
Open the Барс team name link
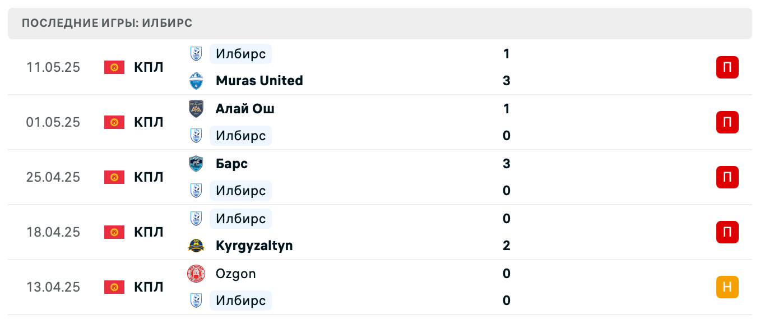[231, 164]
